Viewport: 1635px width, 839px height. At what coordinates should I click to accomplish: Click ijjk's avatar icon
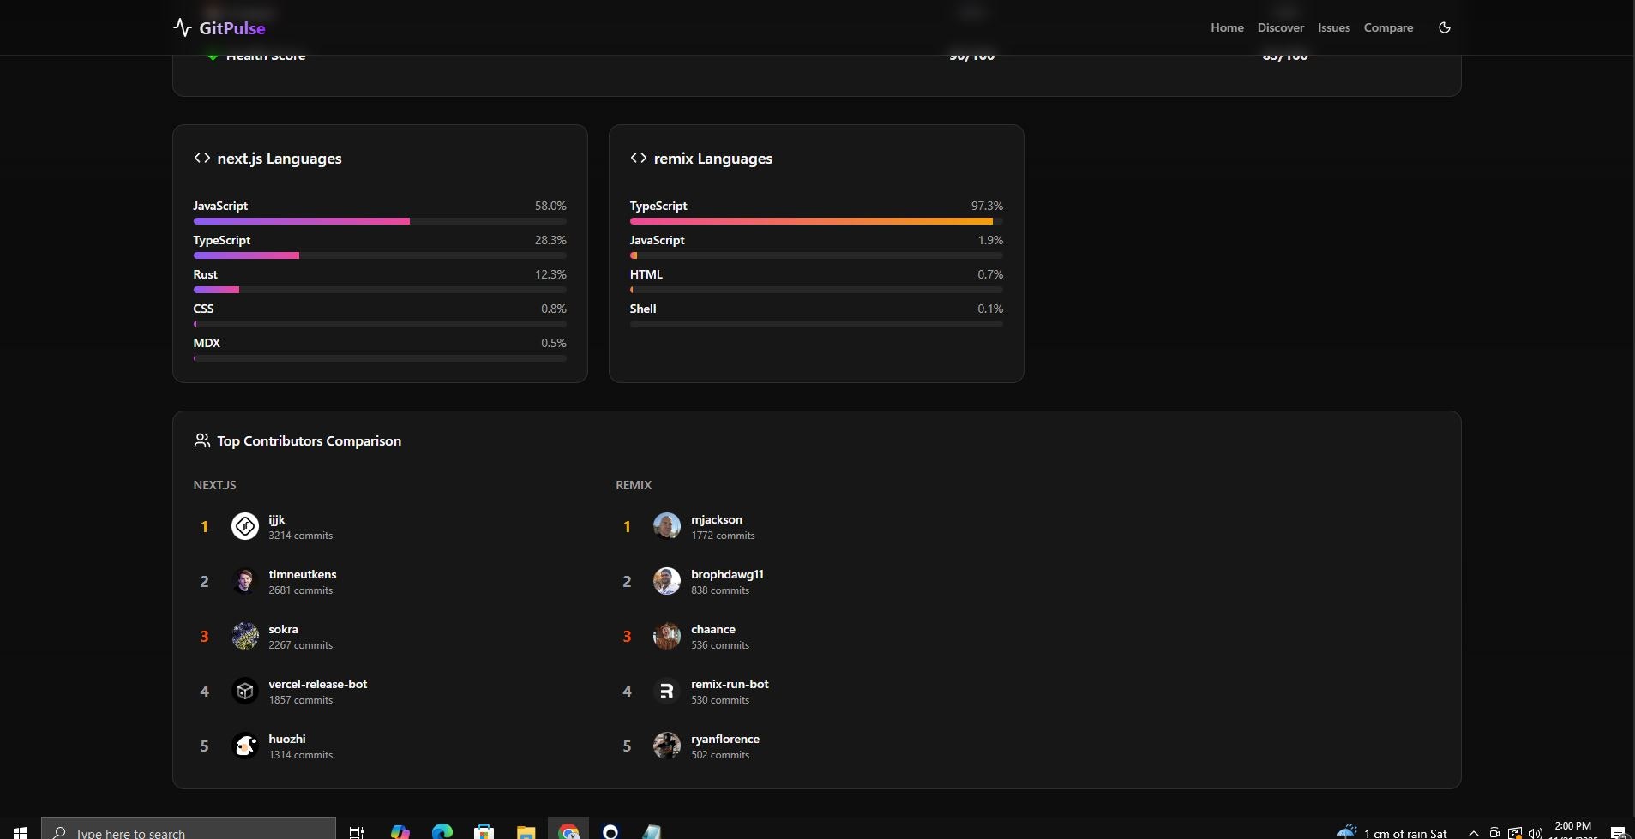coord(245,526)
